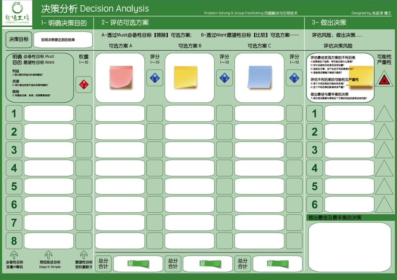Click the risk triangle beside risk row 5
The image size is (397, 280).
(384, 187)
